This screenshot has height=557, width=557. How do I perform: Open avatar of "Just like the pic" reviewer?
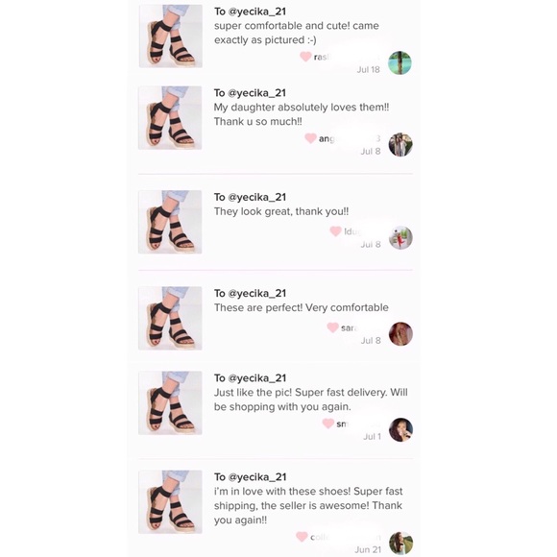pos(400,430)
